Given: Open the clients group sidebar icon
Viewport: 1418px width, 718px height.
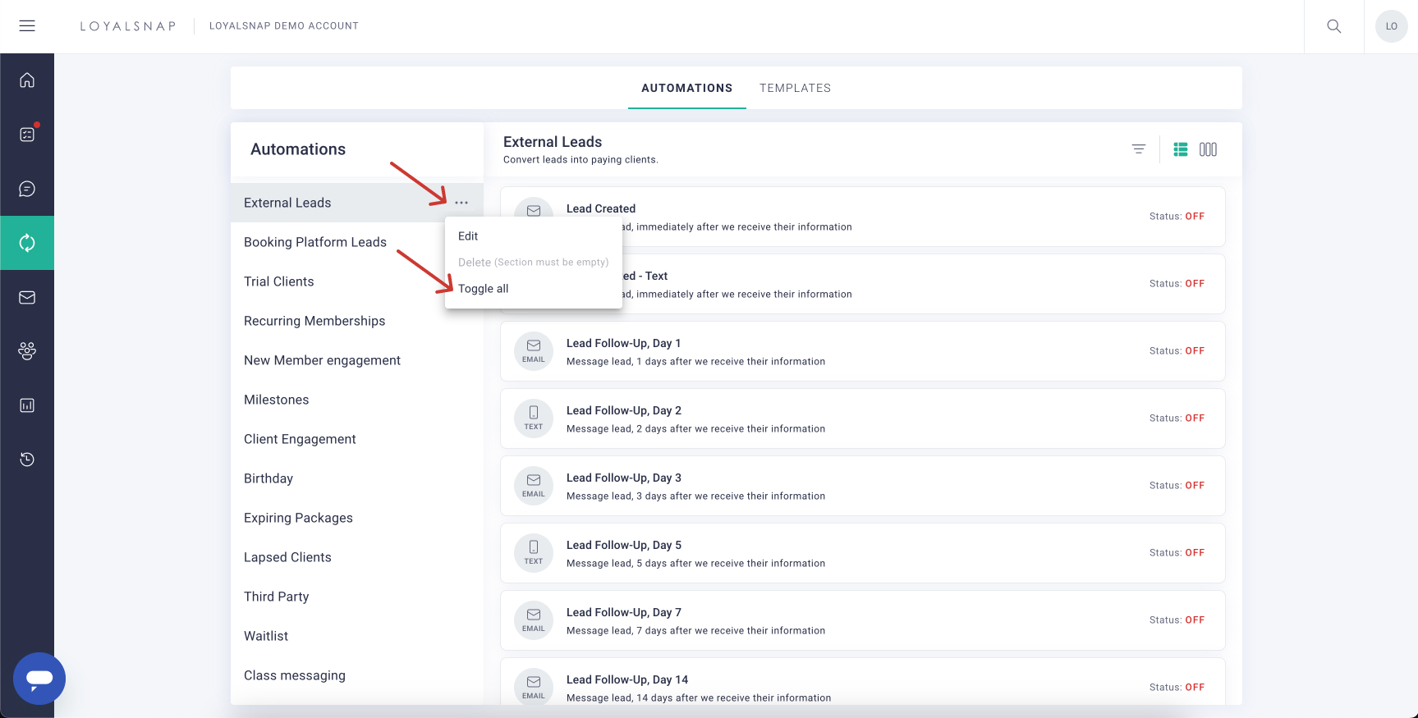Looking at the screenshot, I should point(27,351).
